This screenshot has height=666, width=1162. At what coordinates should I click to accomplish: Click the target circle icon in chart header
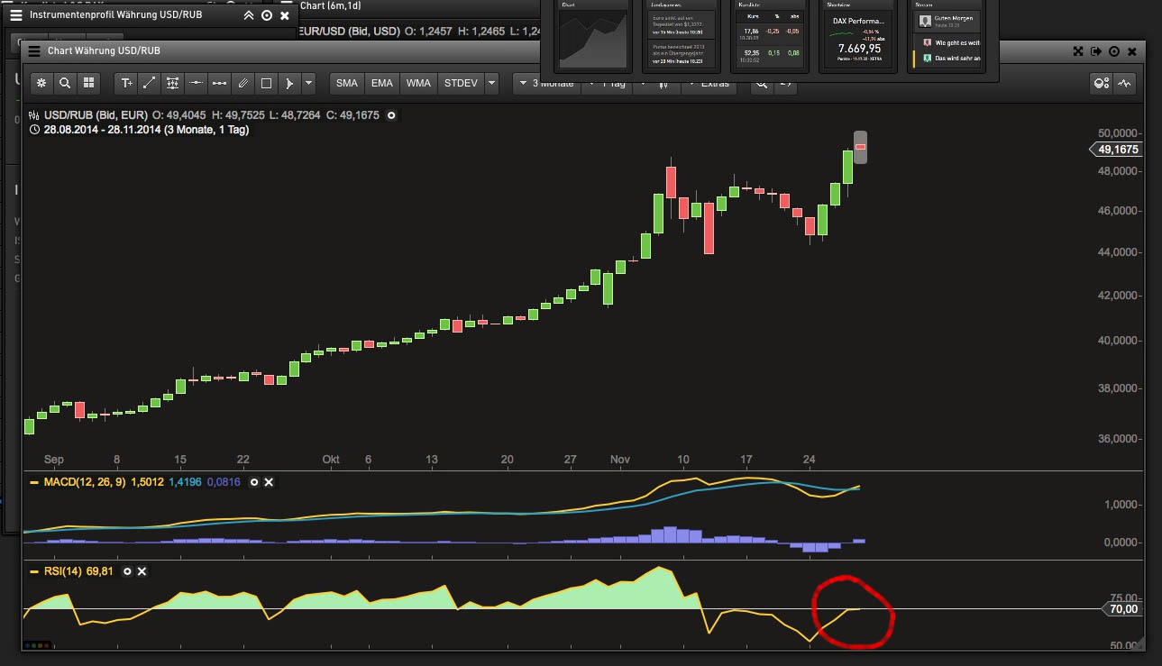1114,51
